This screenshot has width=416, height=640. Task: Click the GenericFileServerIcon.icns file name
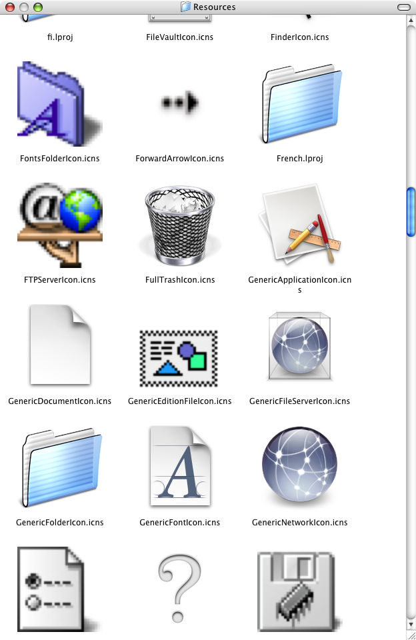(x=299, y=401)
